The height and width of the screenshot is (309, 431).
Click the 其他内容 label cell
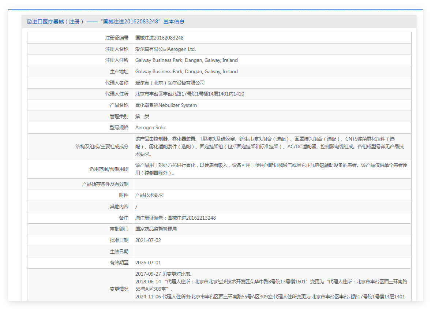click(x=79, y=206)
